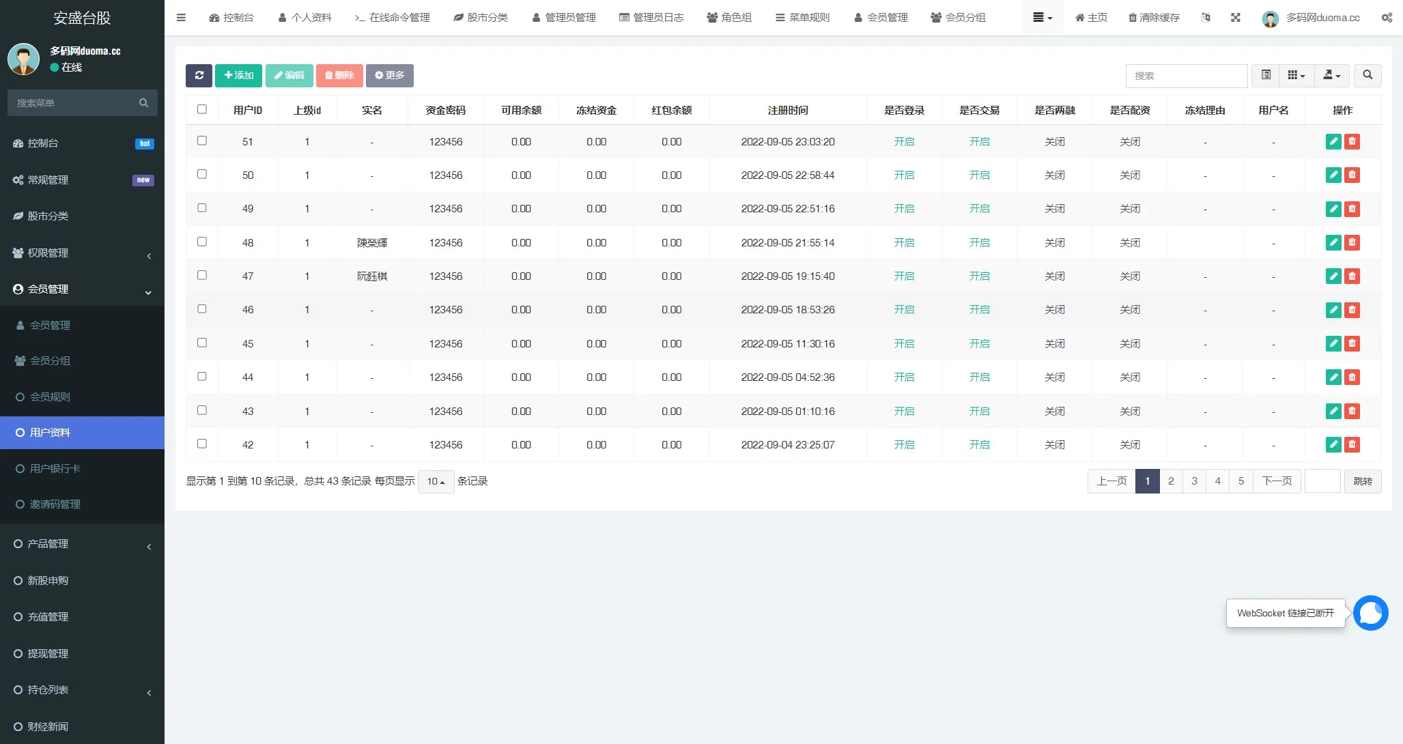The width and height of the screenshot is (1403, 744).
Task: Open the column visibility dropdown near search
Action: pos(1295,76)
